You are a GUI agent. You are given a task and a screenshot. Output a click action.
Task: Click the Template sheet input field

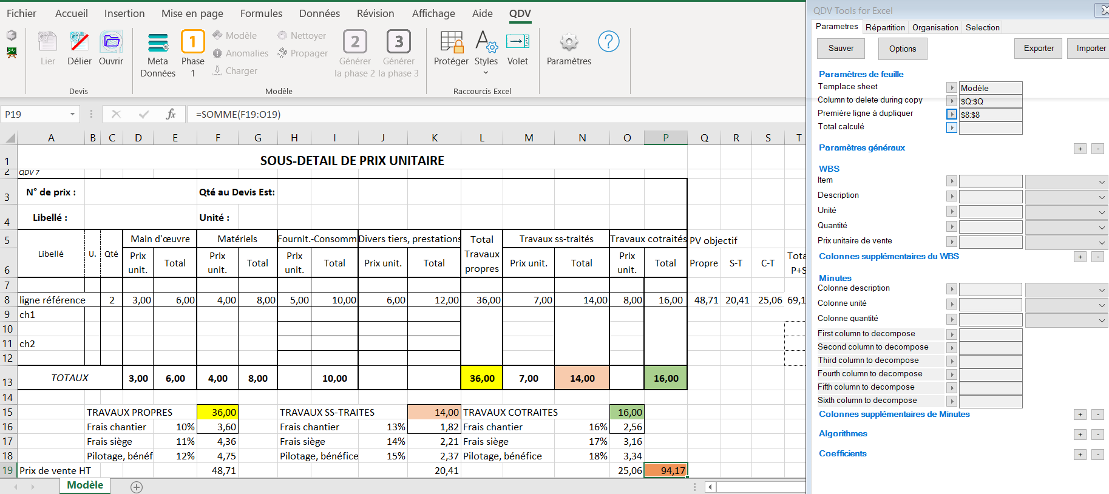pos(990,88)
